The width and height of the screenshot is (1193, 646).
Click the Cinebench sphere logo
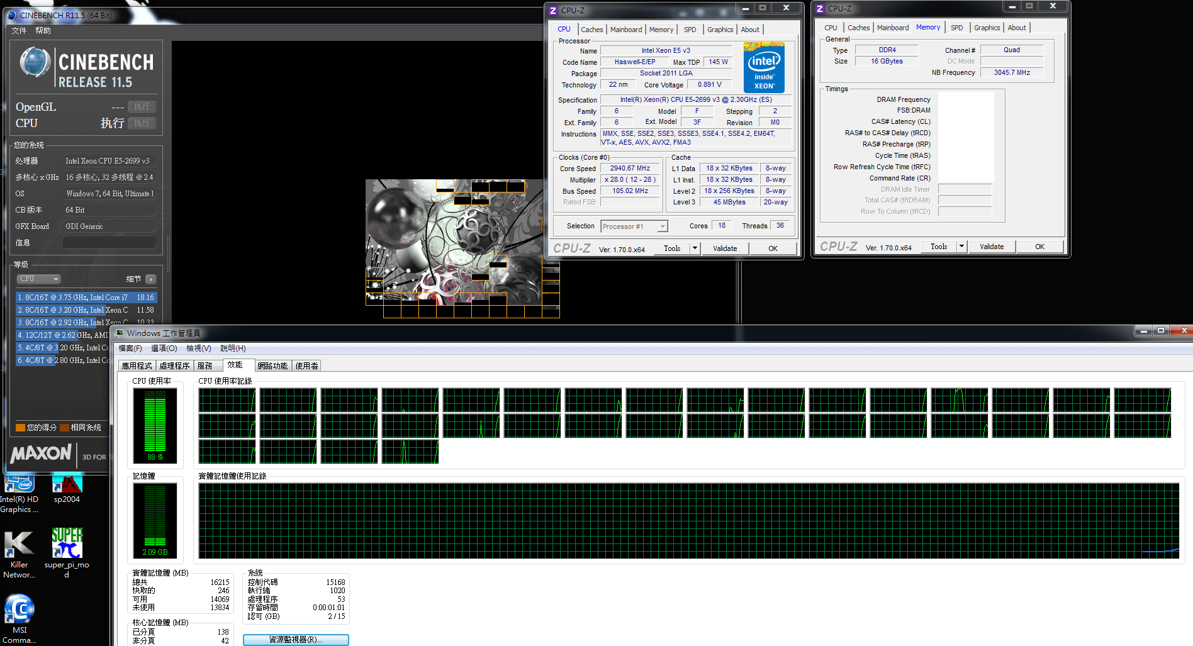[35, 62]
